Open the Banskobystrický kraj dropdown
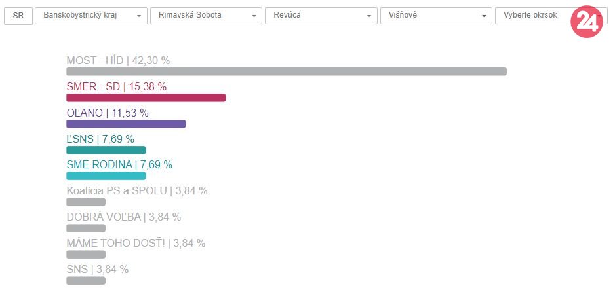The width and height of the screenshot is (615, 290). (x=90, y=16)
